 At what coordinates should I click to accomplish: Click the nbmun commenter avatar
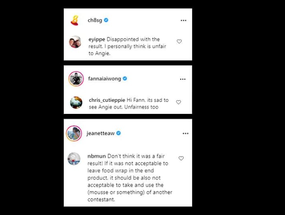74,159
